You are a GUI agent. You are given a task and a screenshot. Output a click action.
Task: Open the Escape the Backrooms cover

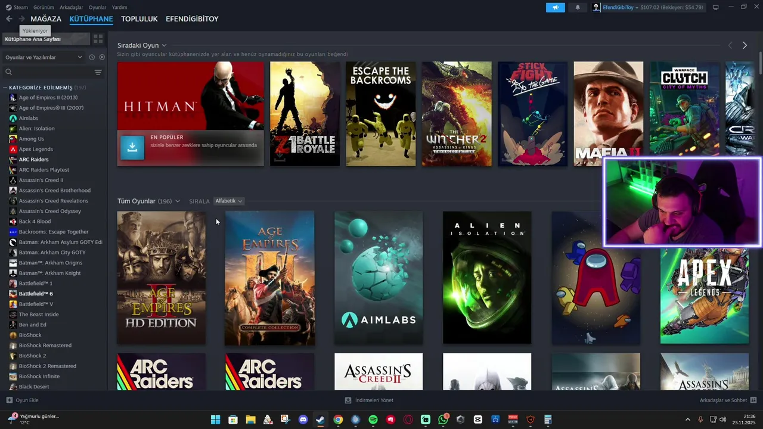coord(381,114)
